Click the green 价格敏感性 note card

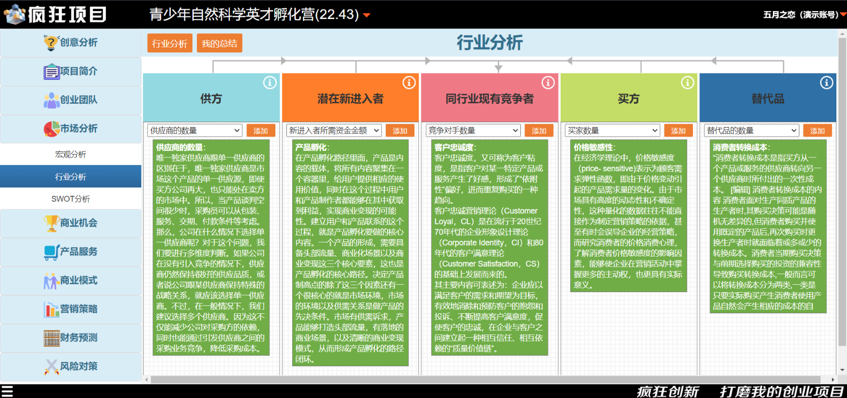(x=628, y=216)
